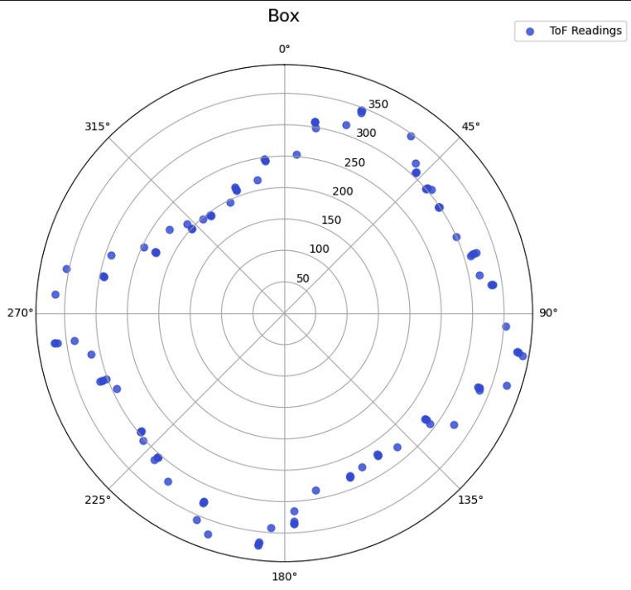631x590 pixels.
Task: Click the 45° angle label
Action: [471, 127]
